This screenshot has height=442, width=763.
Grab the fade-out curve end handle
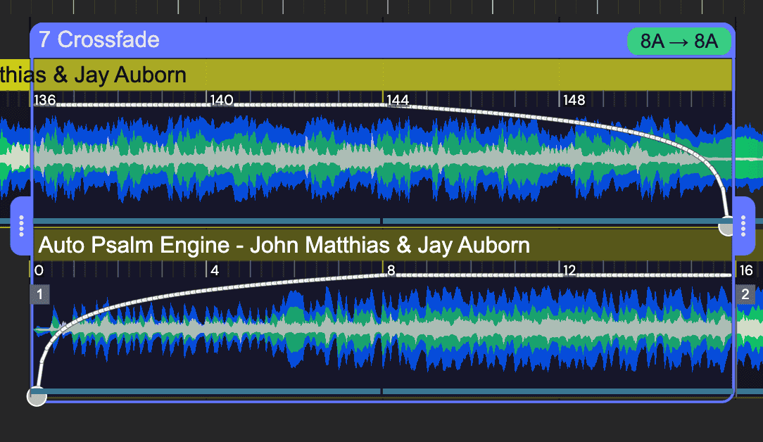[x=726, y=227]
